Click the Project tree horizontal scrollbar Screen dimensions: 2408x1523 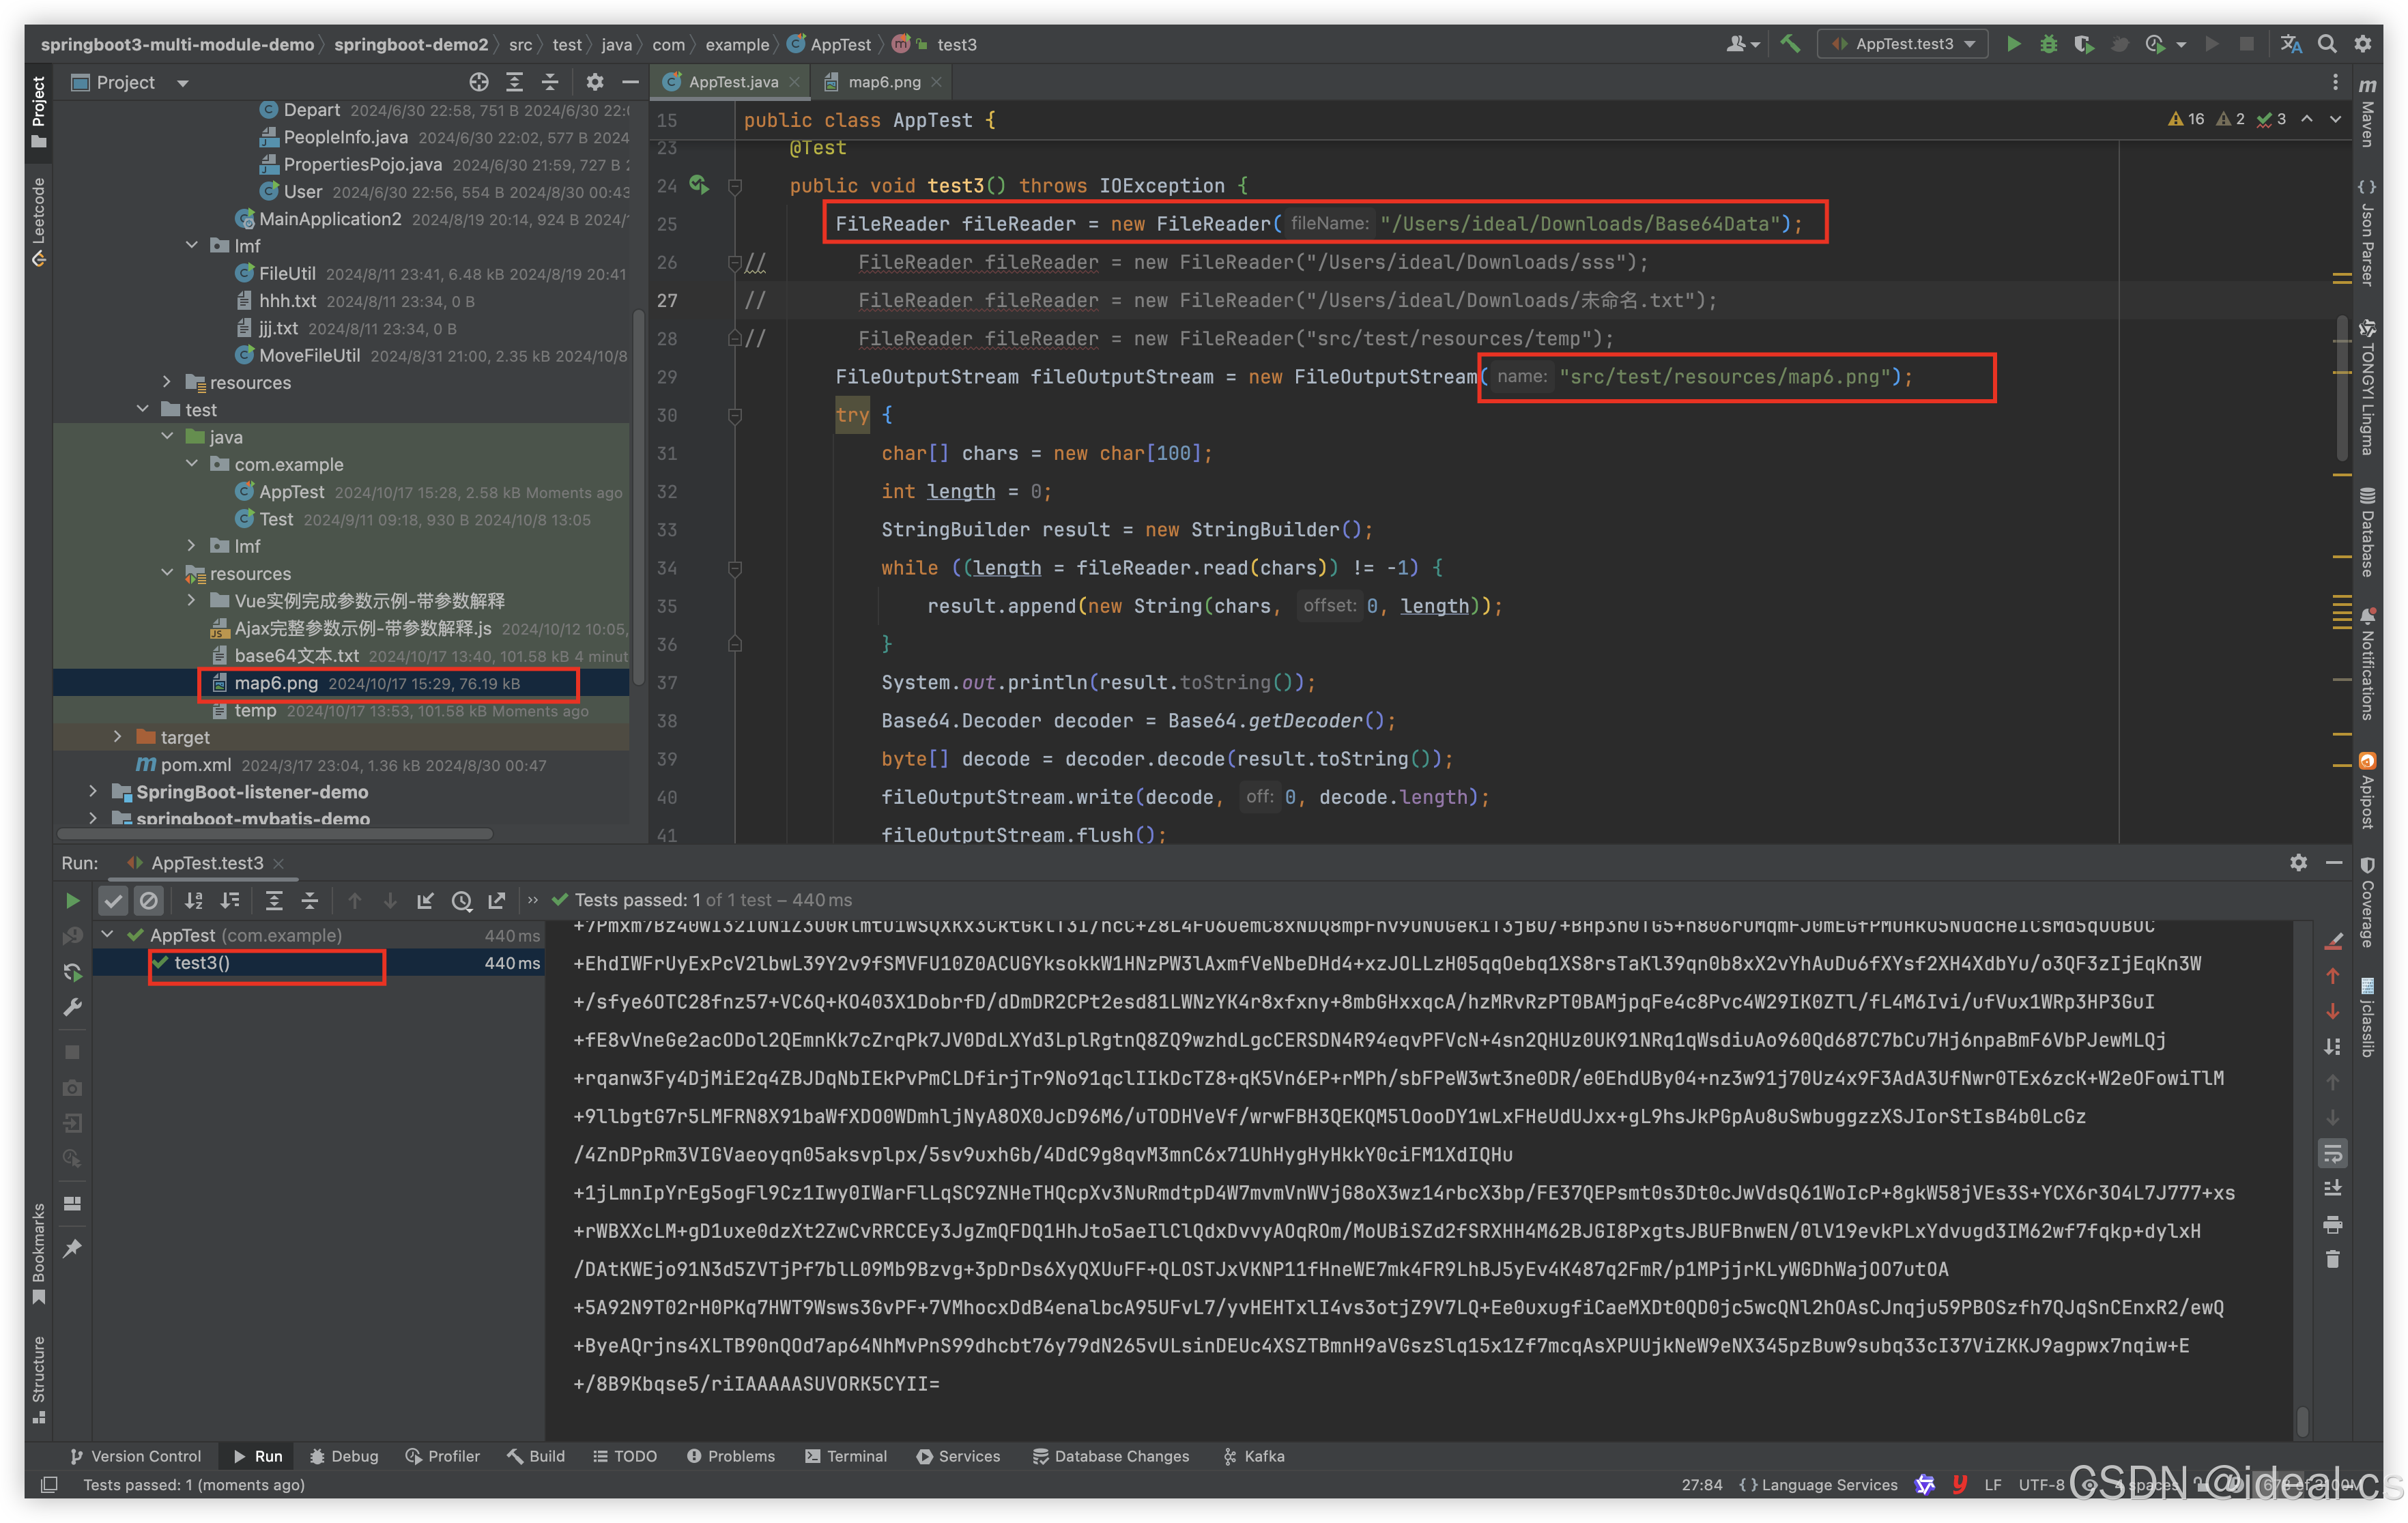coord(275,833)
